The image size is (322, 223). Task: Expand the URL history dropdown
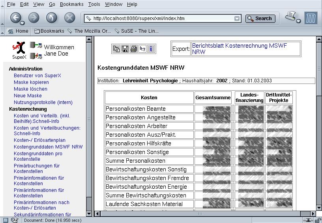click(x=237, y=19)
